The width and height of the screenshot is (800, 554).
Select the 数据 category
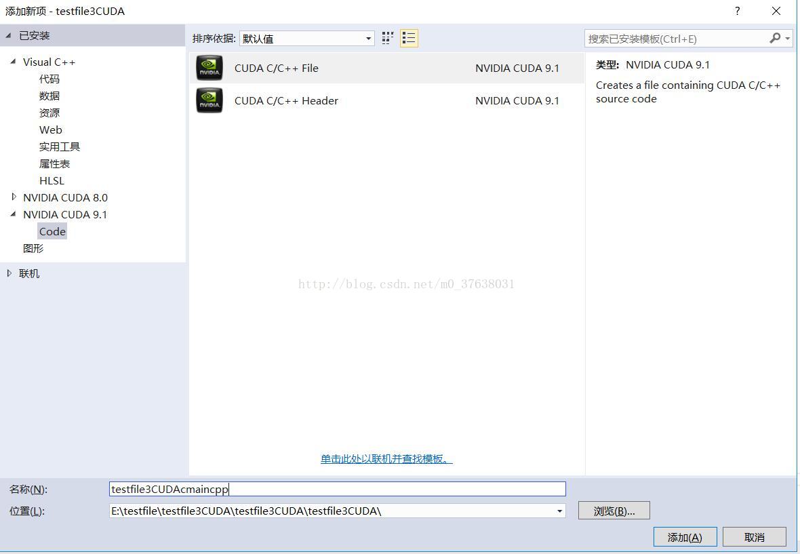point(49,96)
